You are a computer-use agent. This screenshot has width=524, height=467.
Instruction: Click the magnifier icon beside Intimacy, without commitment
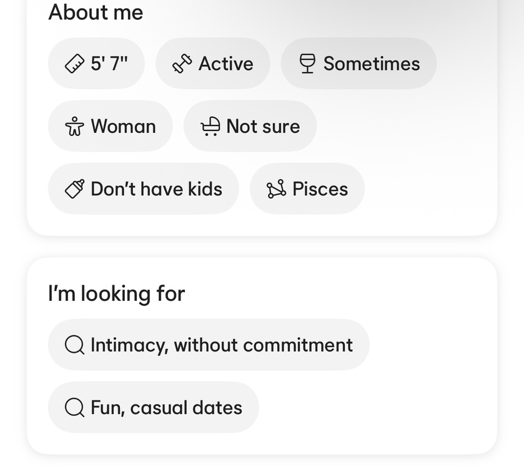(74, 345)
